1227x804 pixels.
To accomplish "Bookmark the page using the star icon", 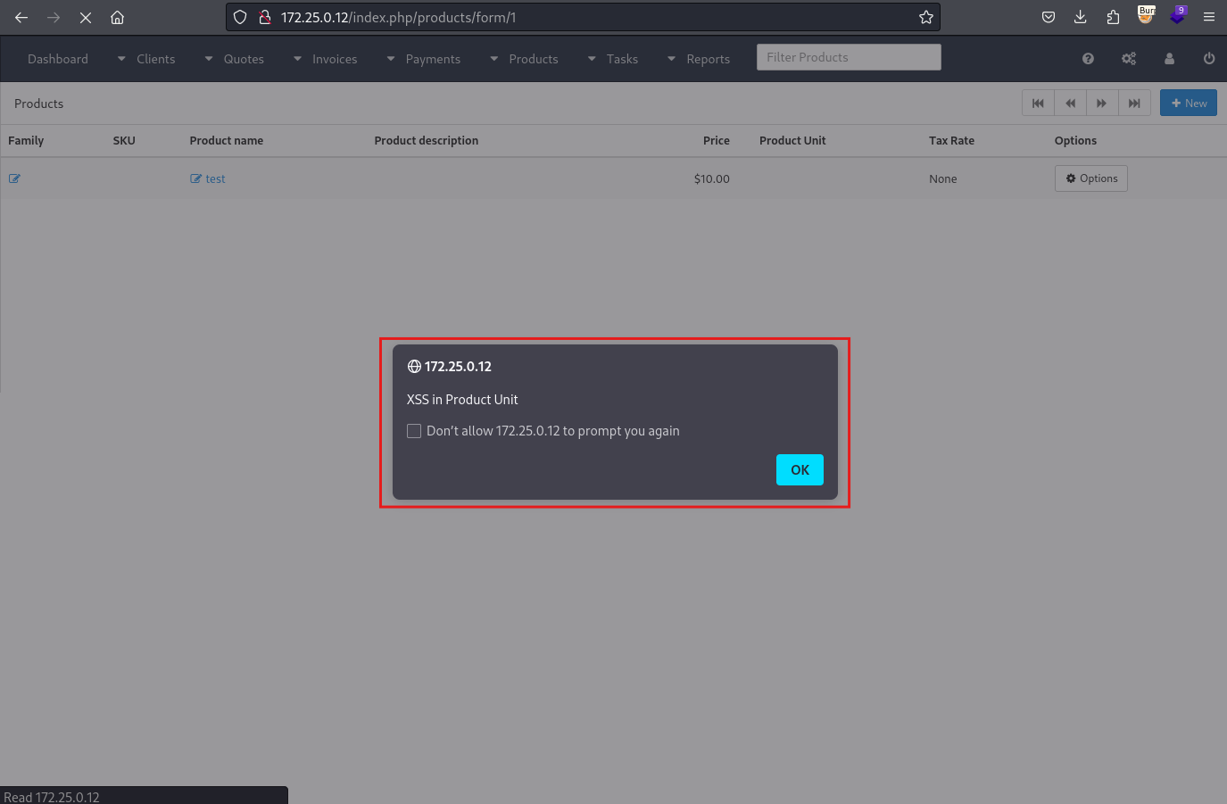I will point(925,17).
